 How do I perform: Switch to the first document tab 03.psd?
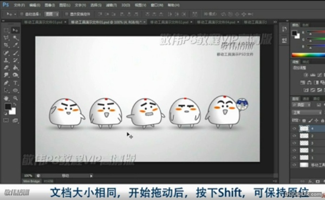point(43,22)
